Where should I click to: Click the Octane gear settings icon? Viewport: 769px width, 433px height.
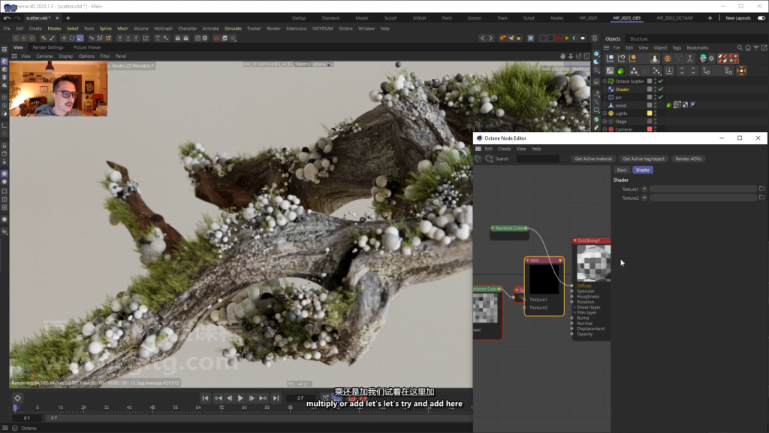pos(711,59)
